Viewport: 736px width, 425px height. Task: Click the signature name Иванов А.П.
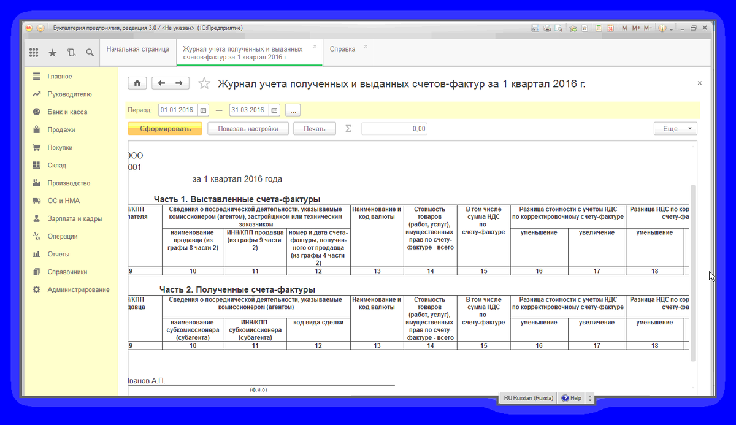[x=146, y=381]
